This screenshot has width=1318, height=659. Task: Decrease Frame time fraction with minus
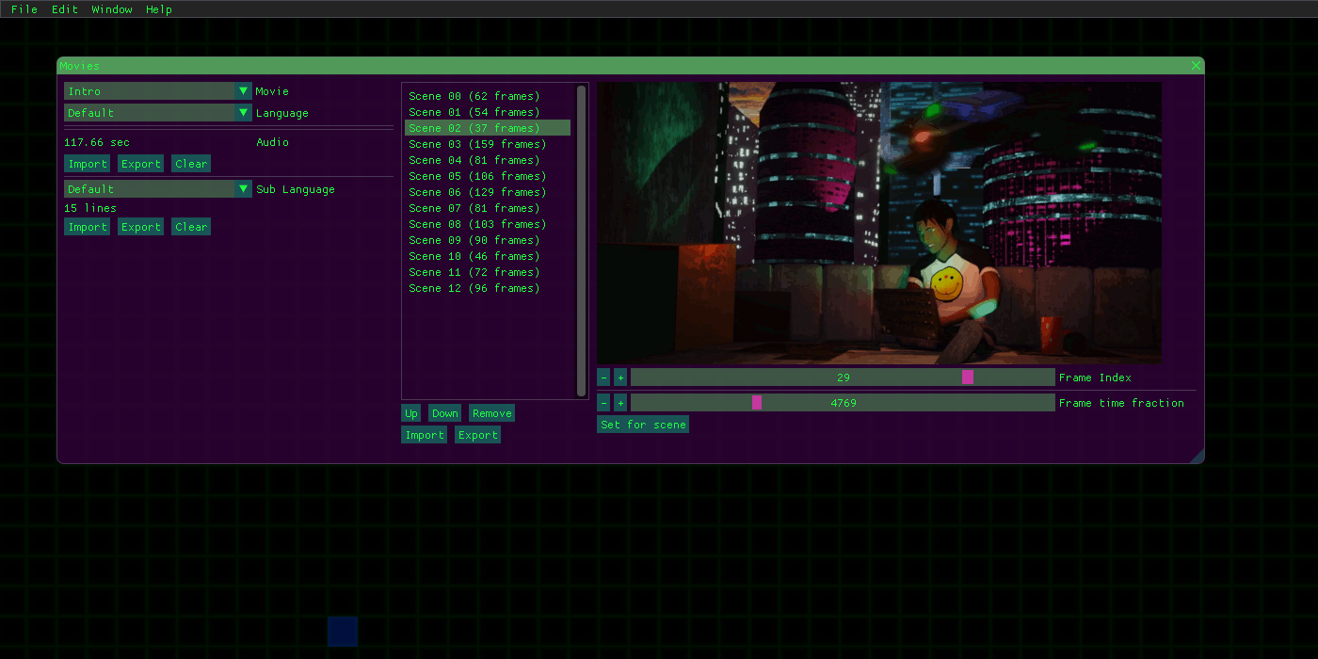point(603,403)
